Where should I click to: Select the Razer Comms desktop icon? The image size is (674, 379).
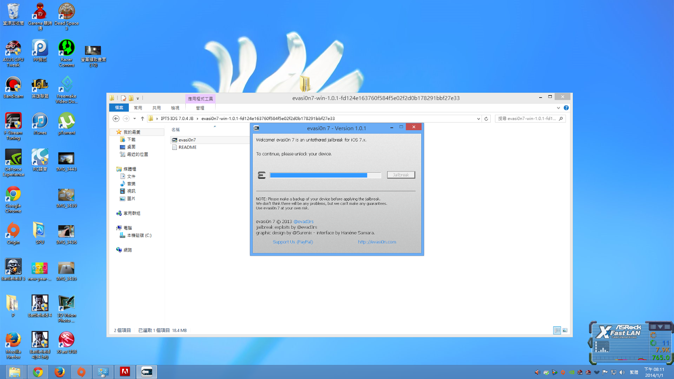tap(67, 53)
